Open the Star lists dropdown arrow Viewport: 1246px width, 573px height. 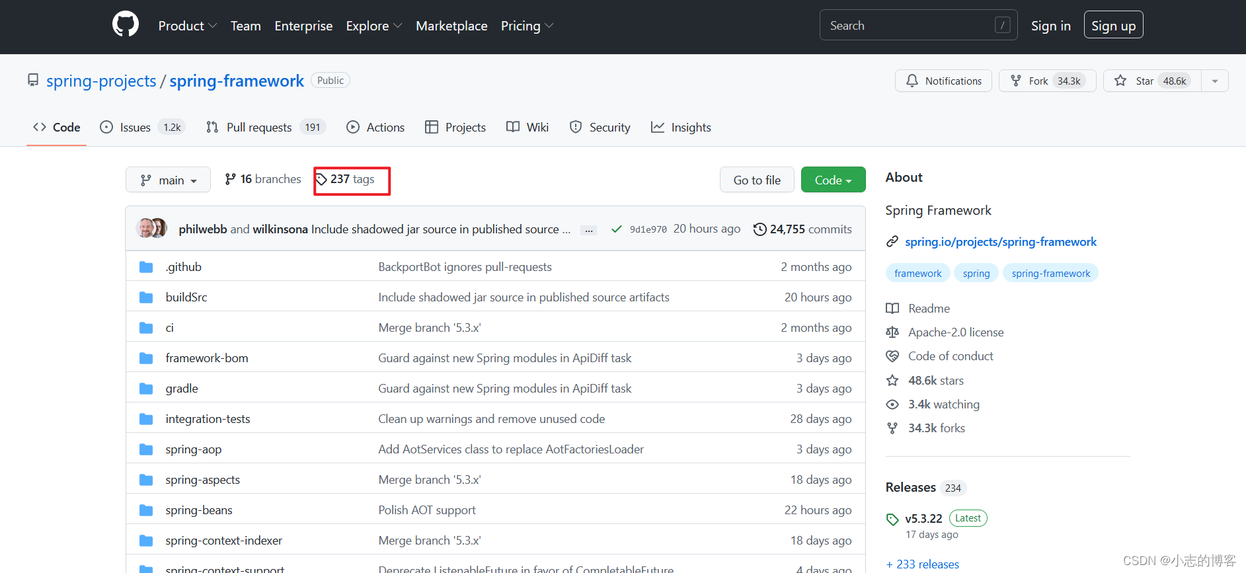coord(1215,81)
